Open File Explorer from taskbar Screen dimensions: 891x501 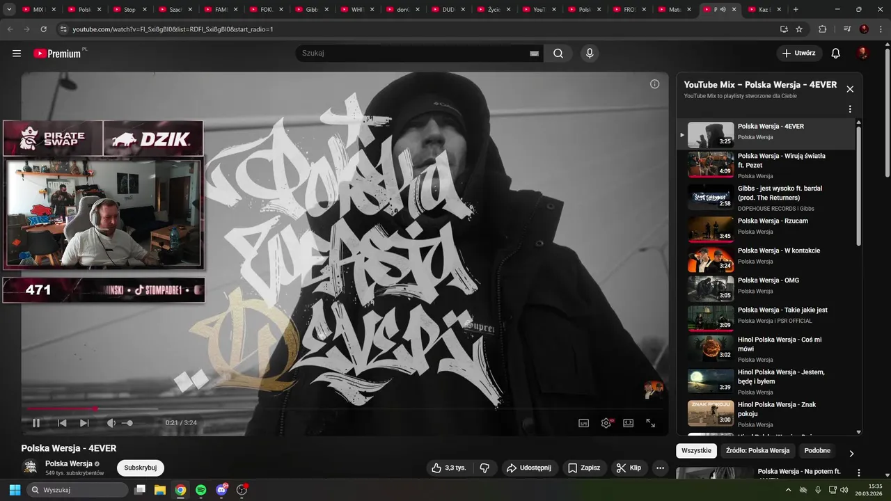[160, 490]
